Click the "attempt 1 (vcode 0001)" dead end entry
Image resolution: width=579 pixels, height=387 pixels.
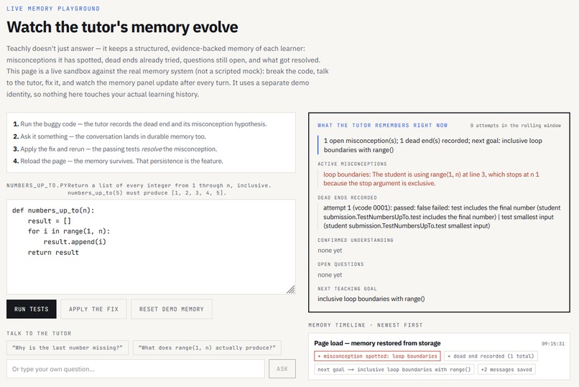tap(442, 217)
